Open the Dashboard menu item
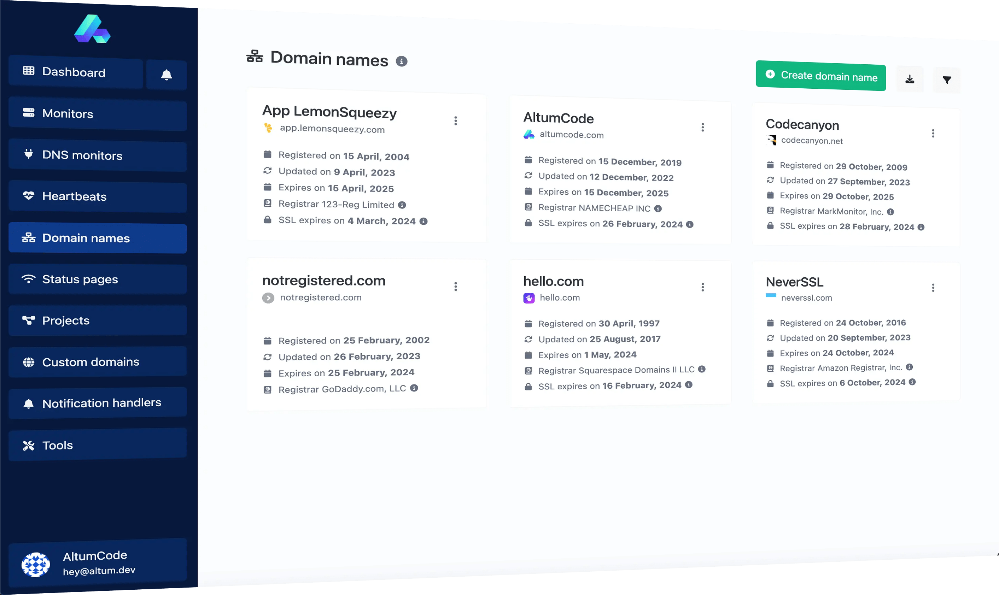This screenshot has height=595, width=999. pos(76,72)
